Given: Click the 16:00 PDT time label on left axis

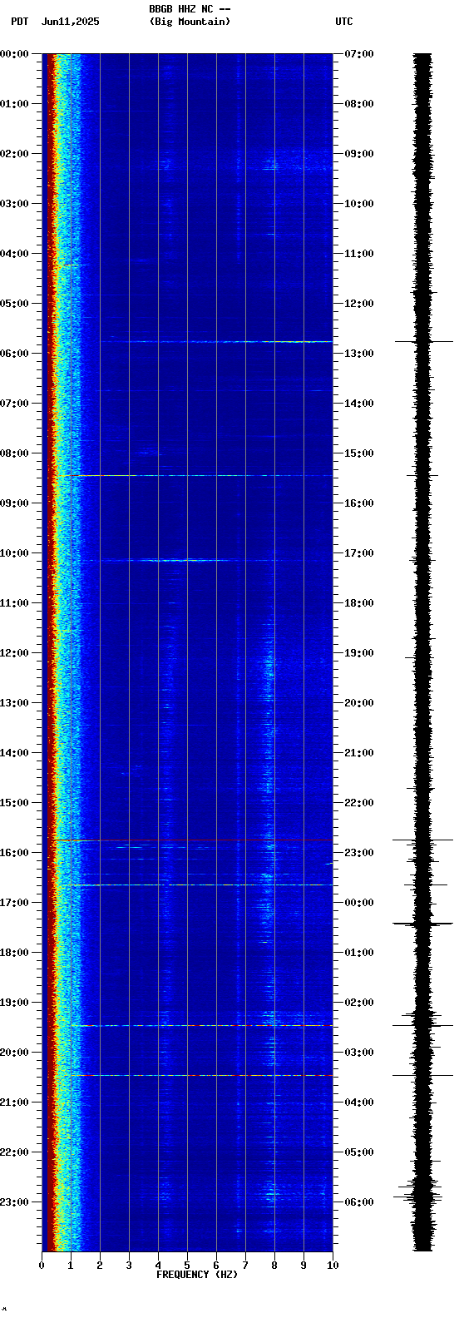Looking at the screenshot, I should pyautogui.click(x=15, y=853).
